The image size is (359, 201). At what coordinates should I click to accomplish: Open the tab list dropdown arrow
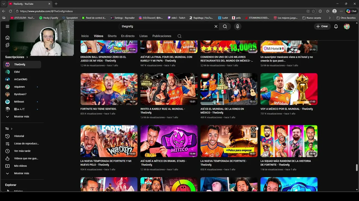point(4,4)
